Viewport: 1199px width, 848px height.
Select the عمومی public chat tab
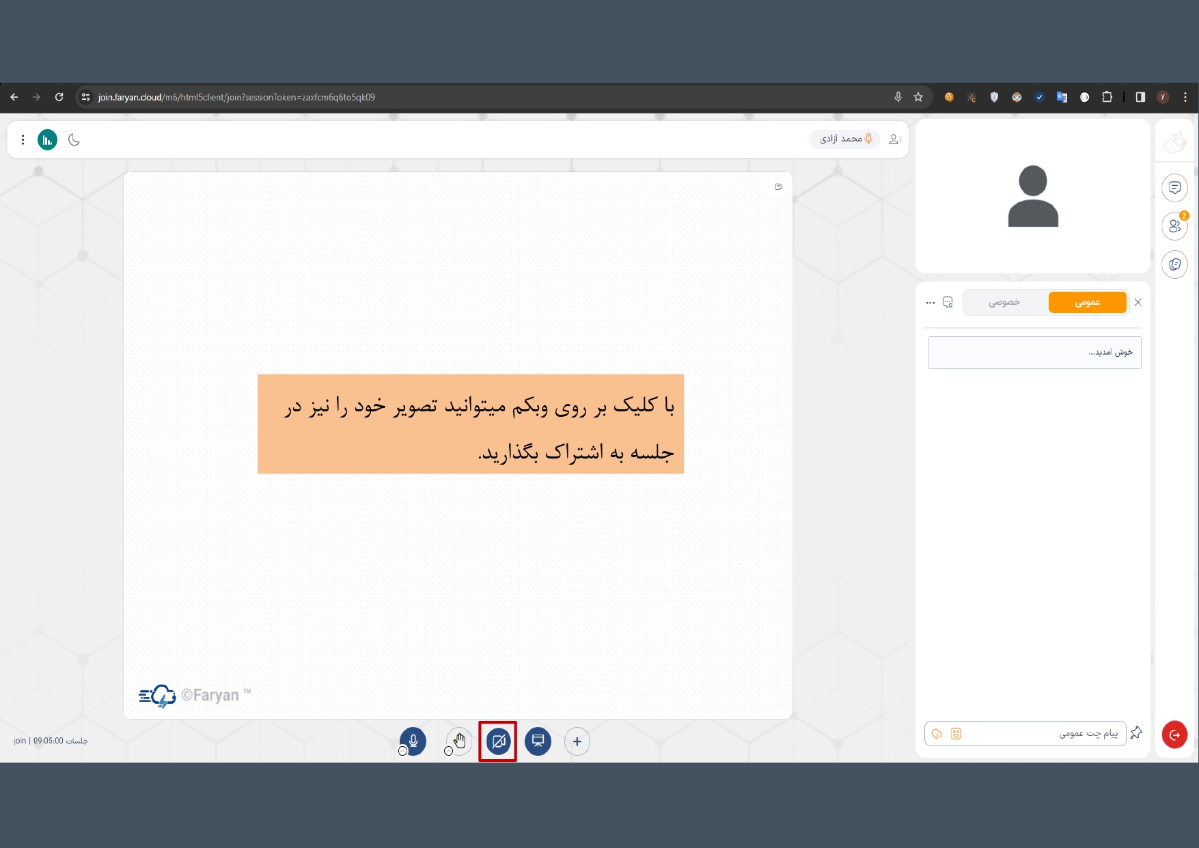1087,302
